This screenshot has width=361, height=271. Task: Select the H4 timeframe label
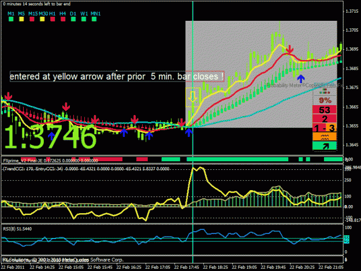62,14
